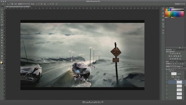Click the Invert adjustment icon
The width and height of the screenshot is (186, 105).
pyautogui.click(x=171, y=59)
